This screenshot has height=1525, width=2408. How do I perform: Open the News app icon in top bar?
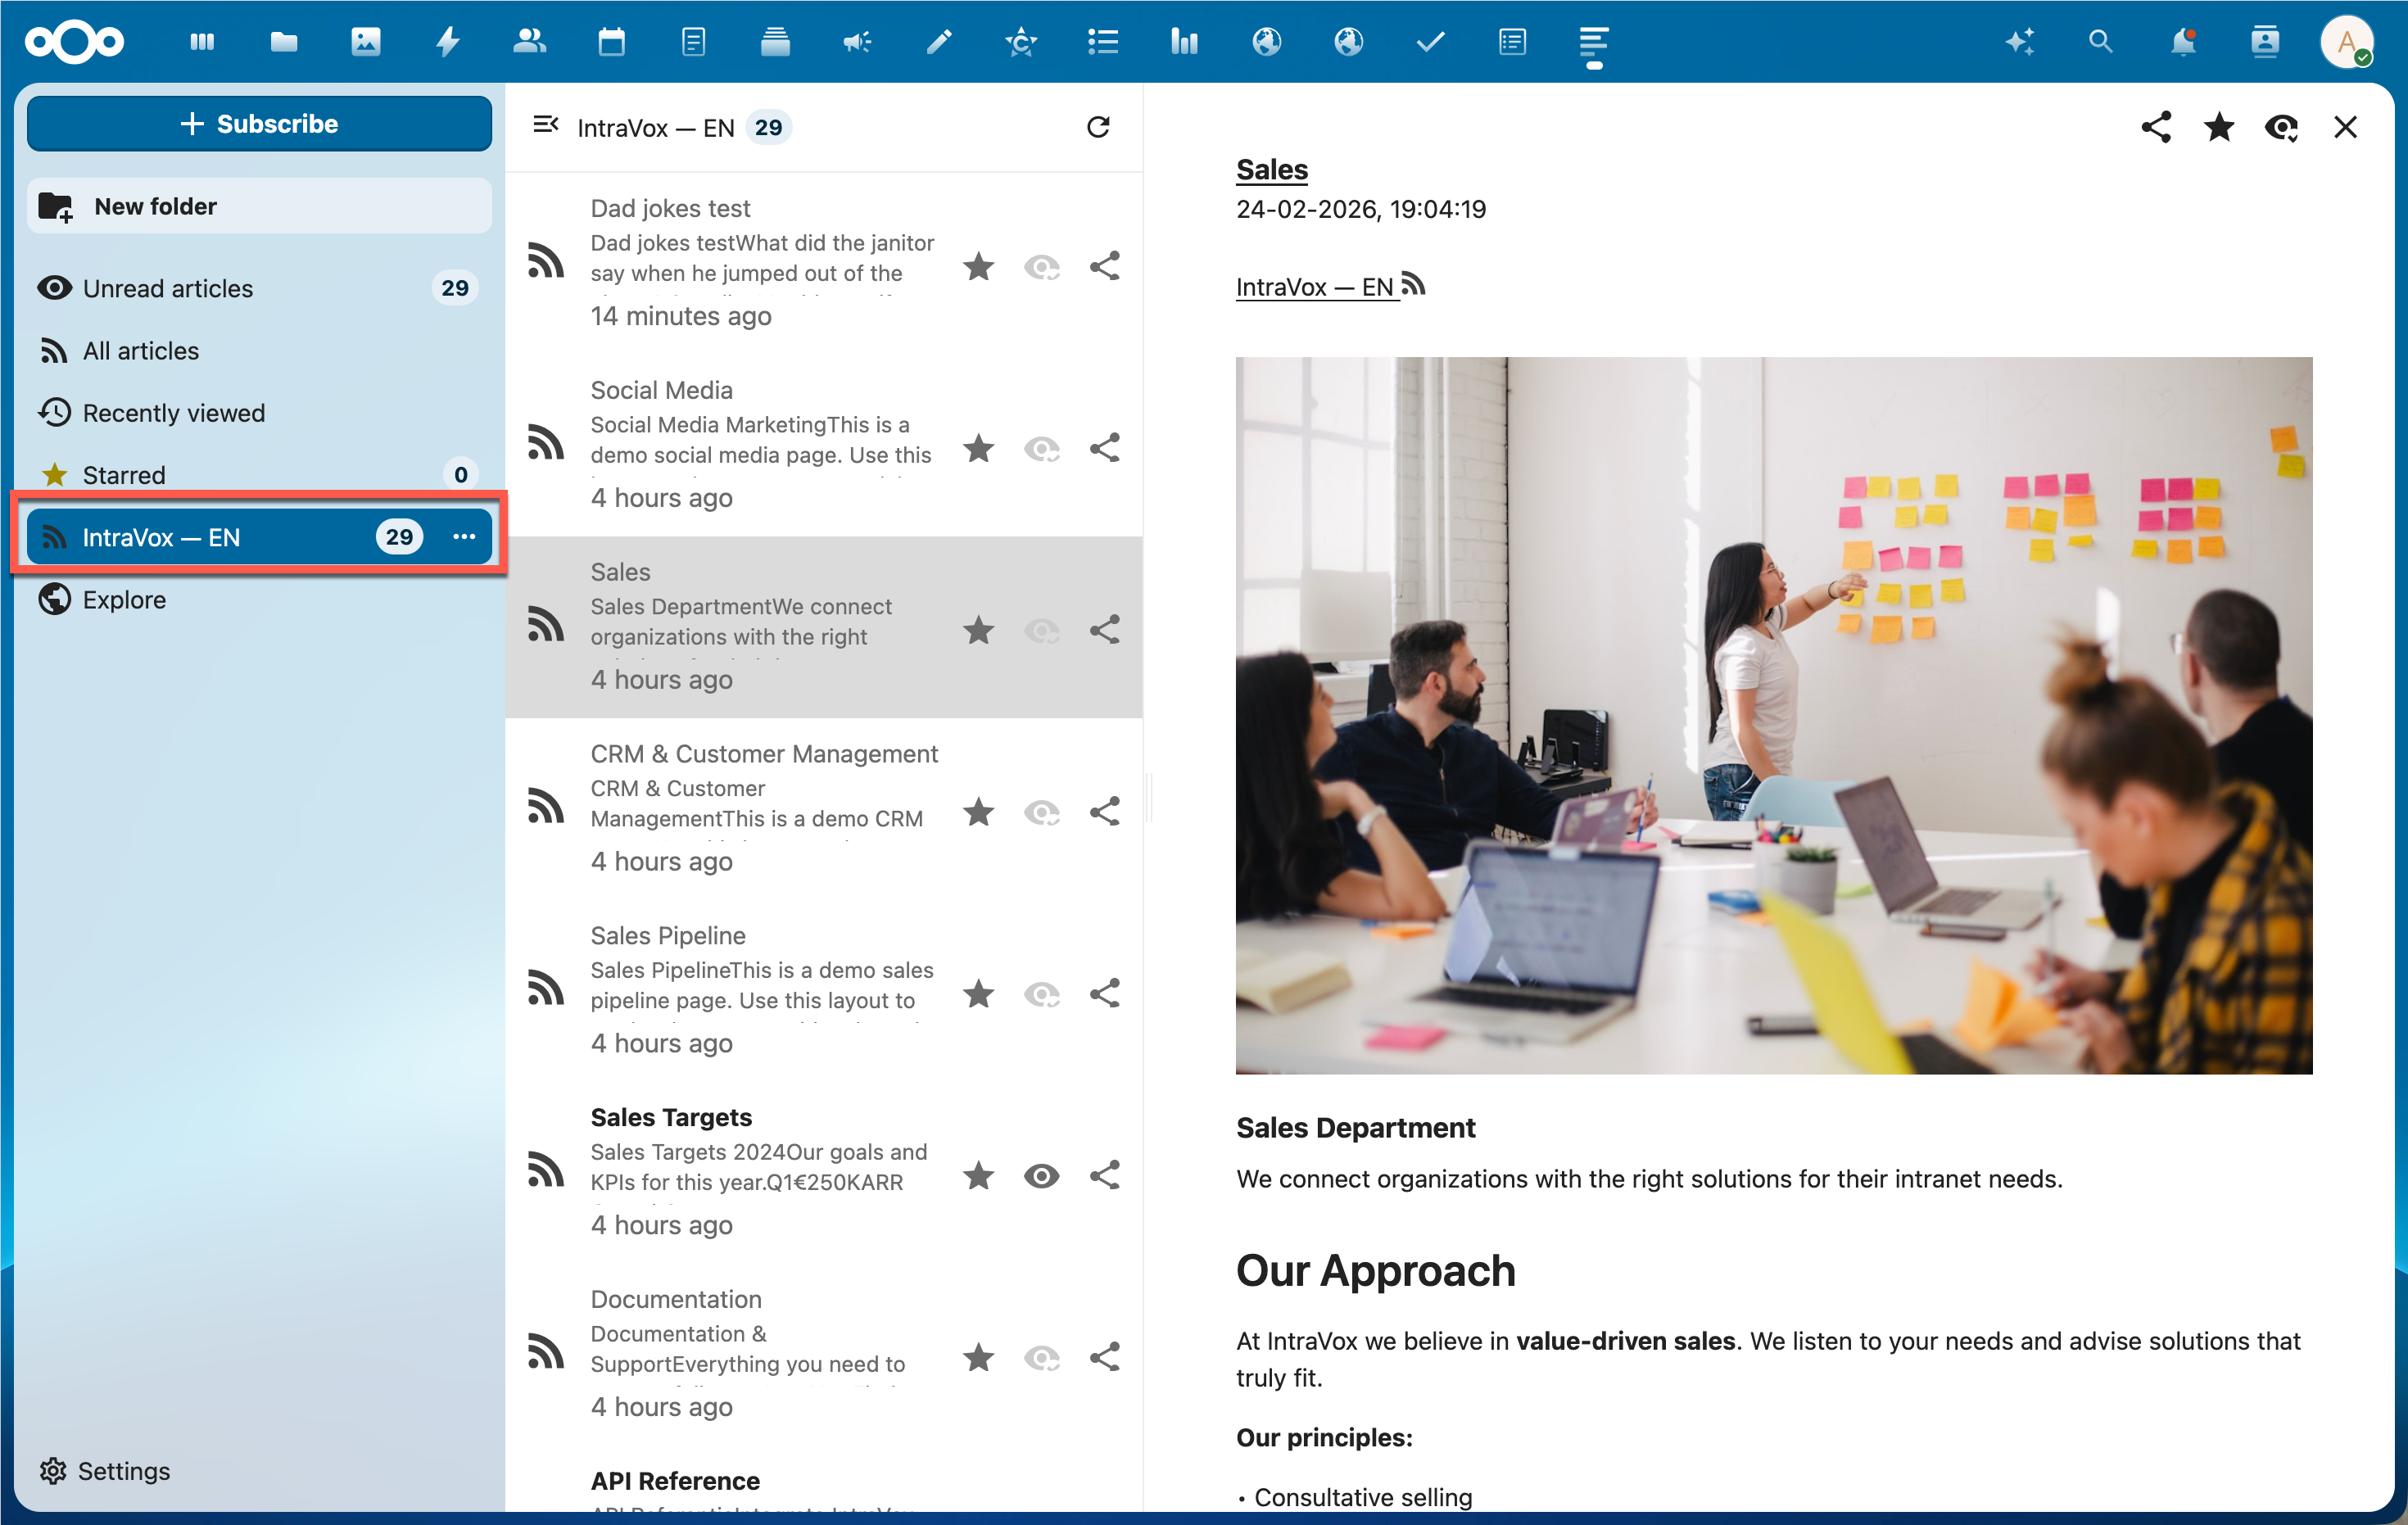1594,42
